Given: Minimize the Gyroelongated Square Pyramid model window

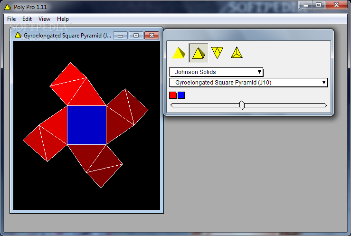Looking at the screenshot, I should click(x=121, y=35).
